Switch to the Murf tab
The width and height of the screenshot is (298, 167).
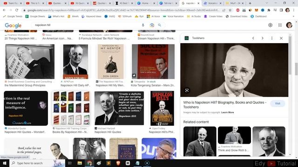[235, 3]
